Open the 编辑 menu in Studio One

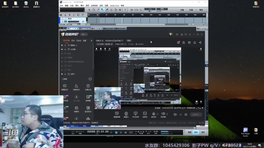tap(67, 6)
